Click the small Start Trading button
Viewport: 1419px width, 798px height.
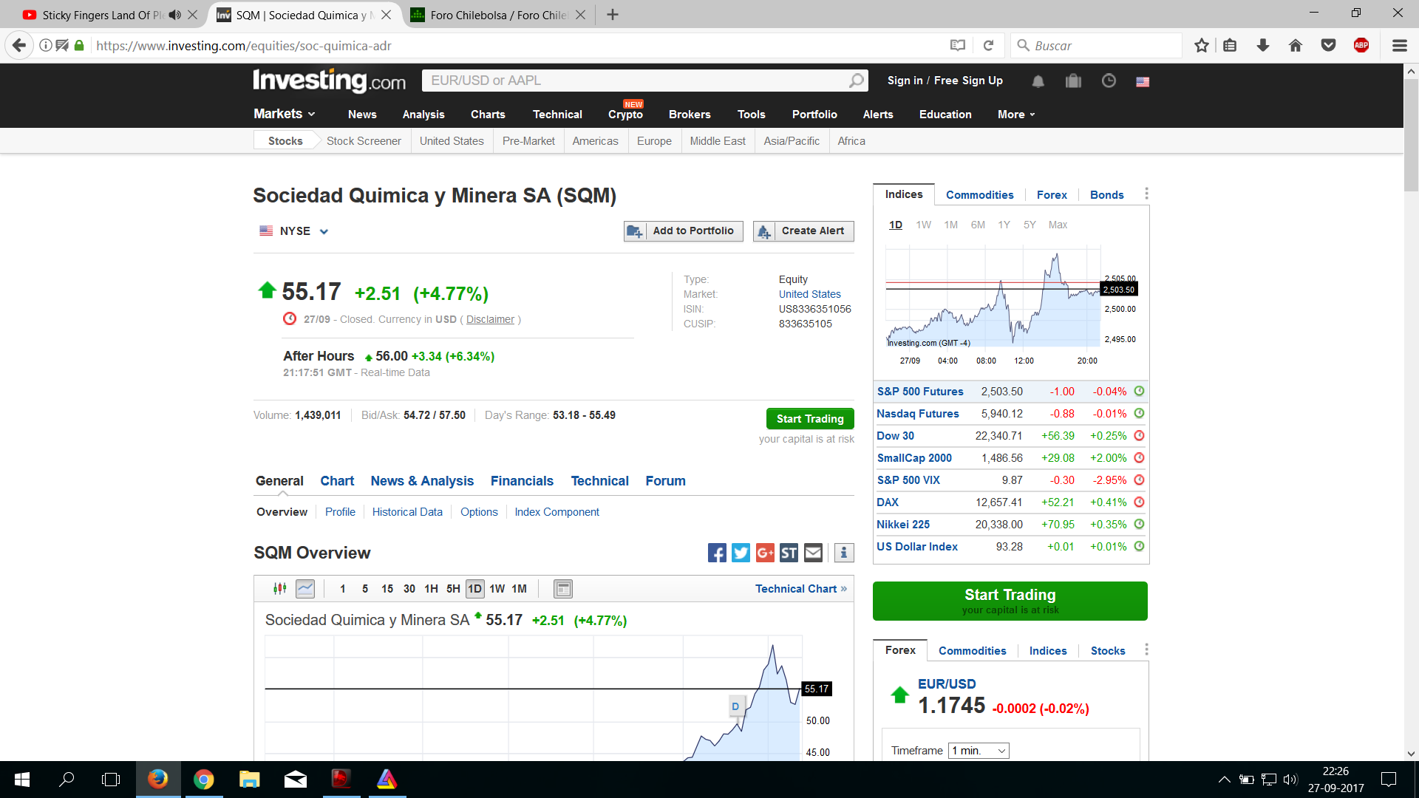(810, 419)
